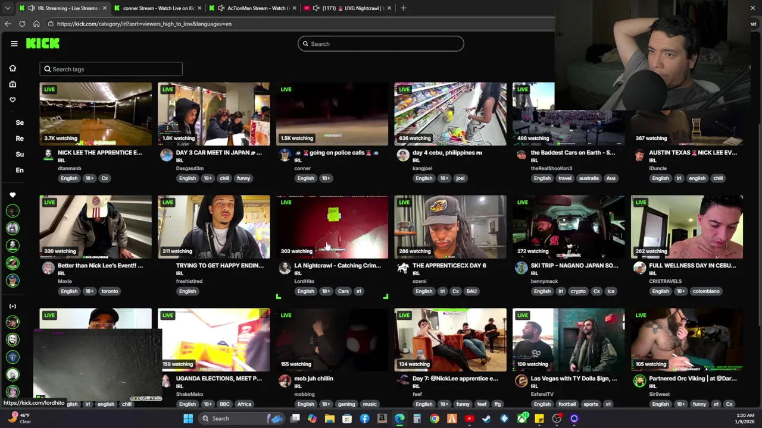Image resolution: width=762 pixels, height=428 pixels.
Task: Click the funny tag under Dasgasd3m
Action: point(243,178)
